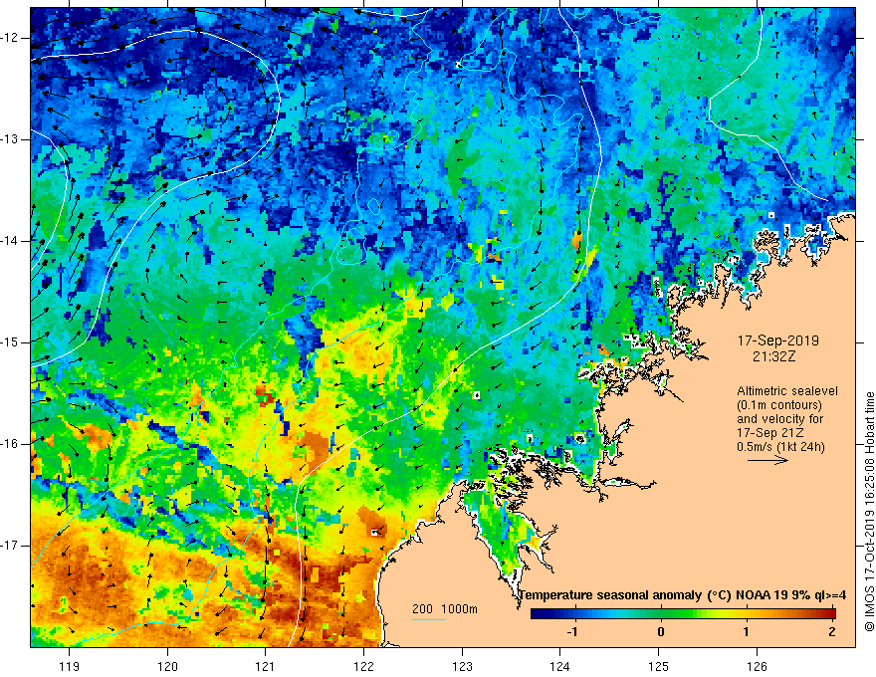Click longitude axis label 123
The width and height of the screenshot is (876, 677).
tap(462, 666)
